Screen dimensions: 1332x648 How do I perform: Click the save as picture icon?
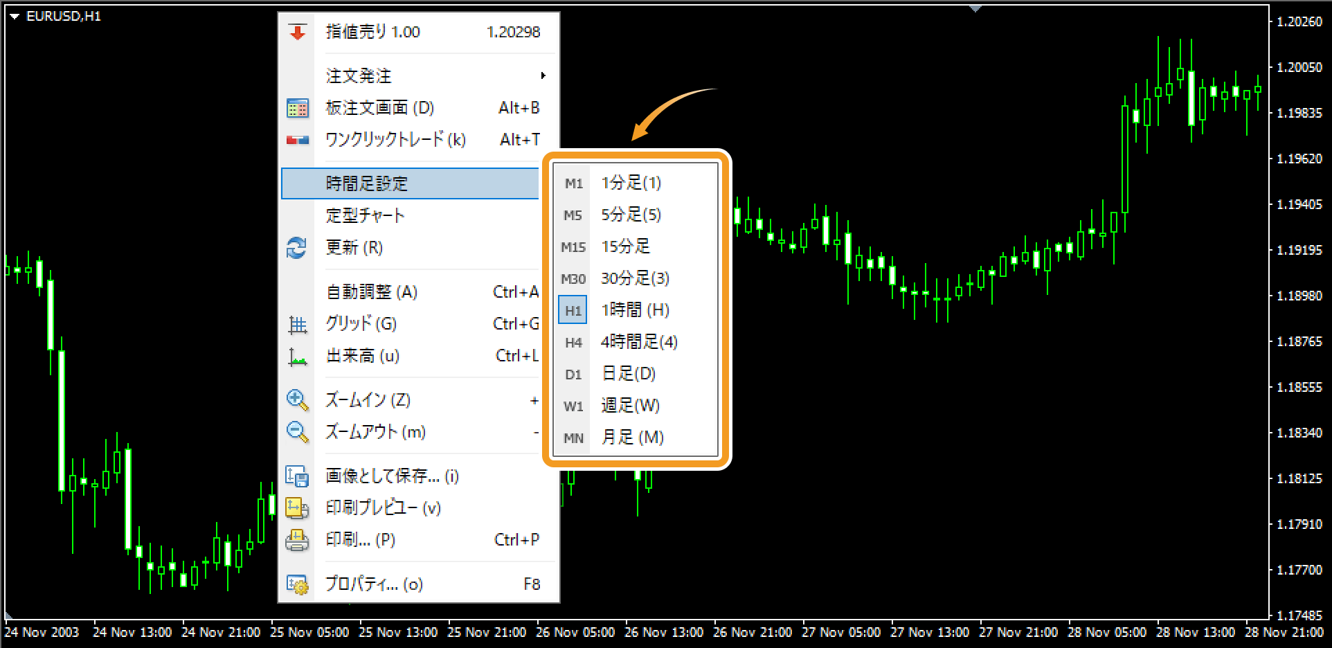298,476
